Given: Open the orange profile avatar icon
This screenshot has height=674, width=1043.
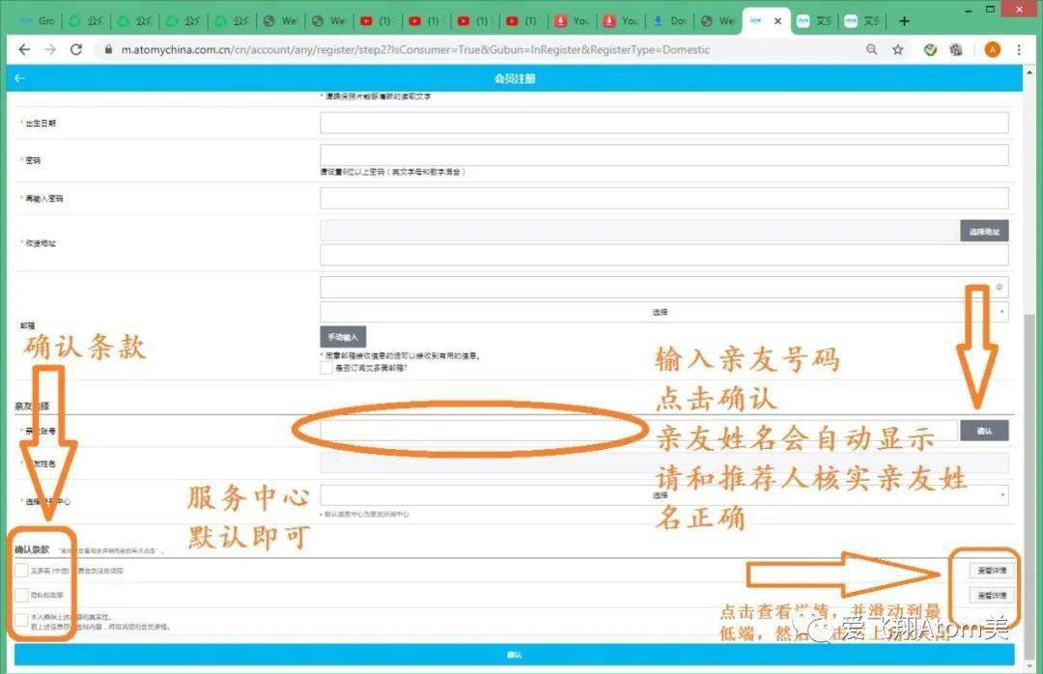Looking at the screenshot, I should pos(992,49).
